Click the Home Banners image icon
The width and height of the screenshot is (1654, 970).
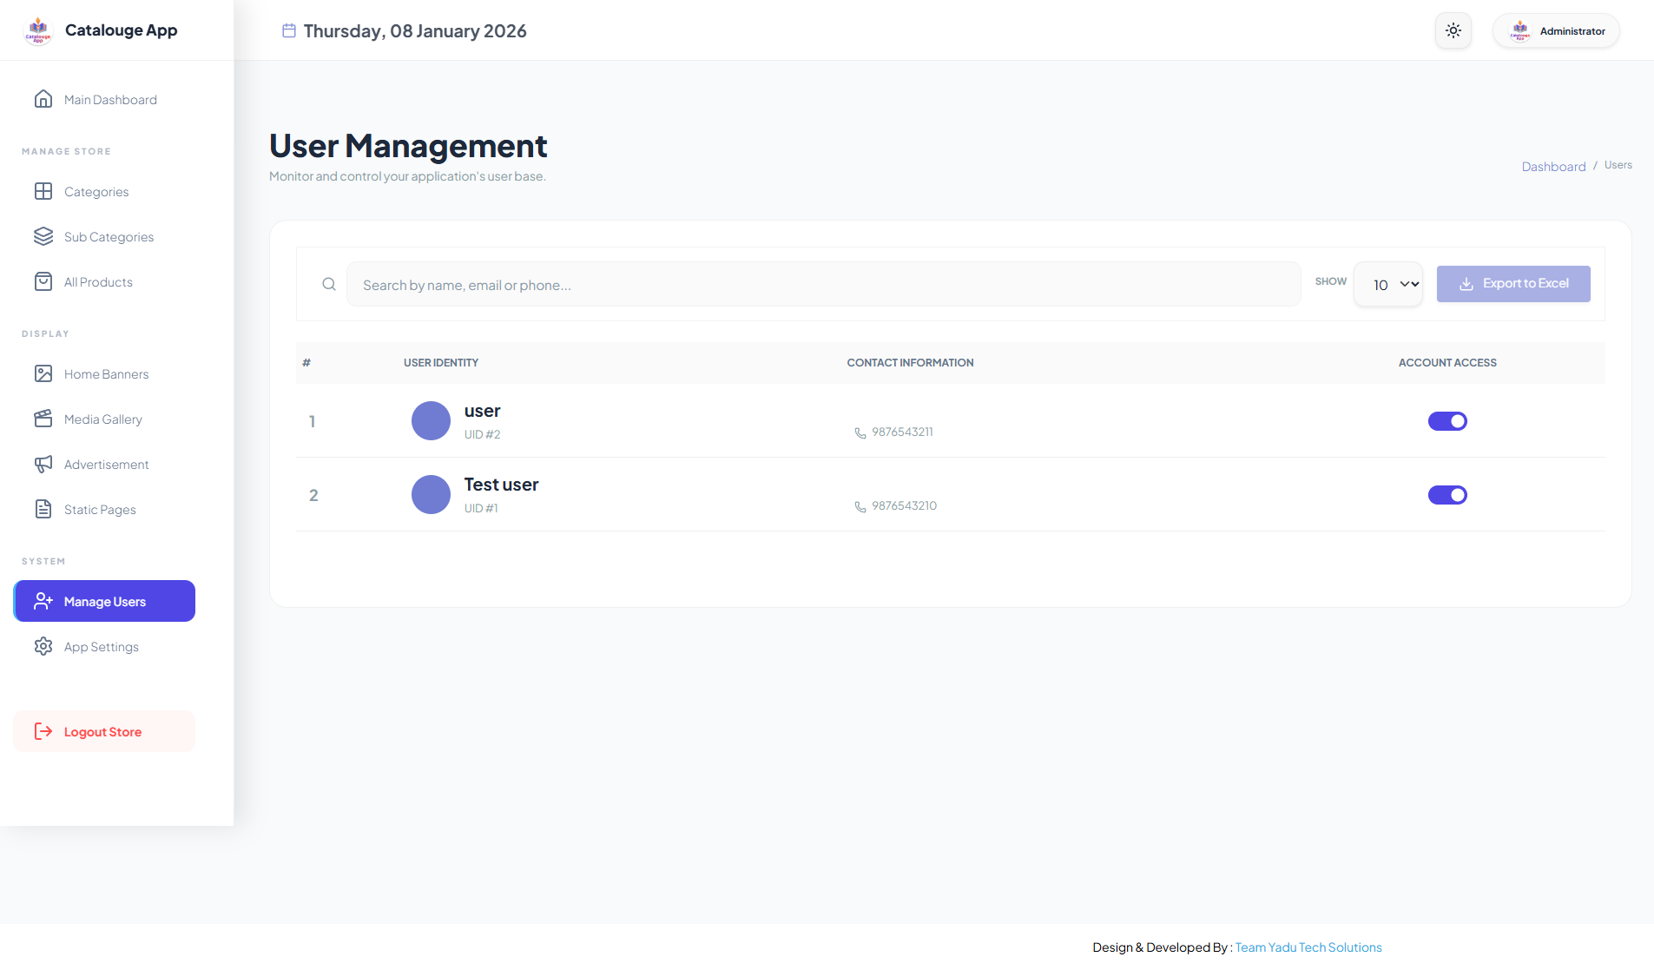(43, 373)
